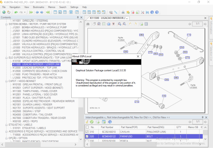213x148 pixels.
Task: Open the Search menu
Action: pos(63,7)
